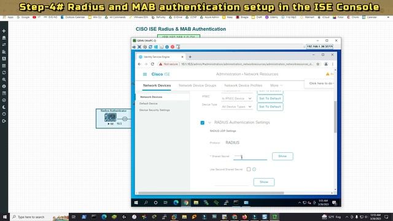Open the Startup-configs icon in EVE-NG sidebar
Viewport: 393px width, 221px height.
4,52
